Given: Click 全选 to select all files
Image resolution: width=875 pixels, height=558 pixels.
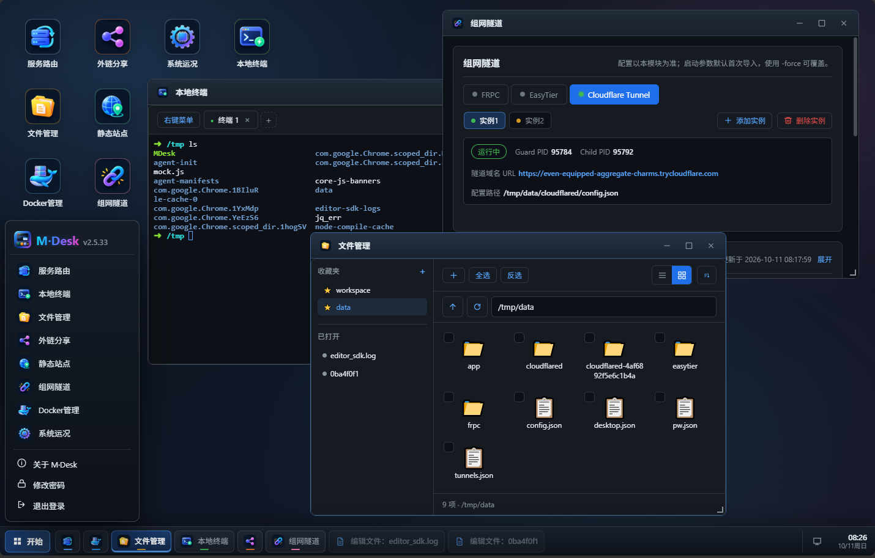Looking at the screenshot, I should point(483,275).
